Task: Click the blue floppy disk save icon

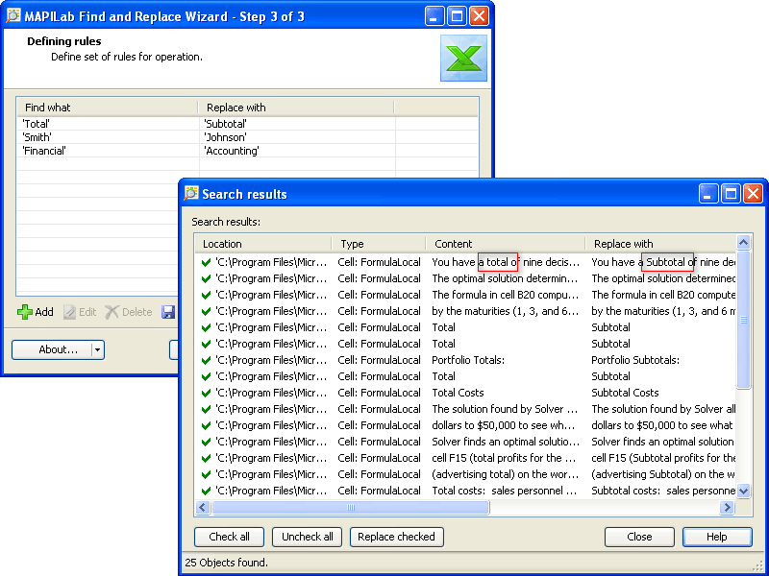Action: (x=168, y=312)
